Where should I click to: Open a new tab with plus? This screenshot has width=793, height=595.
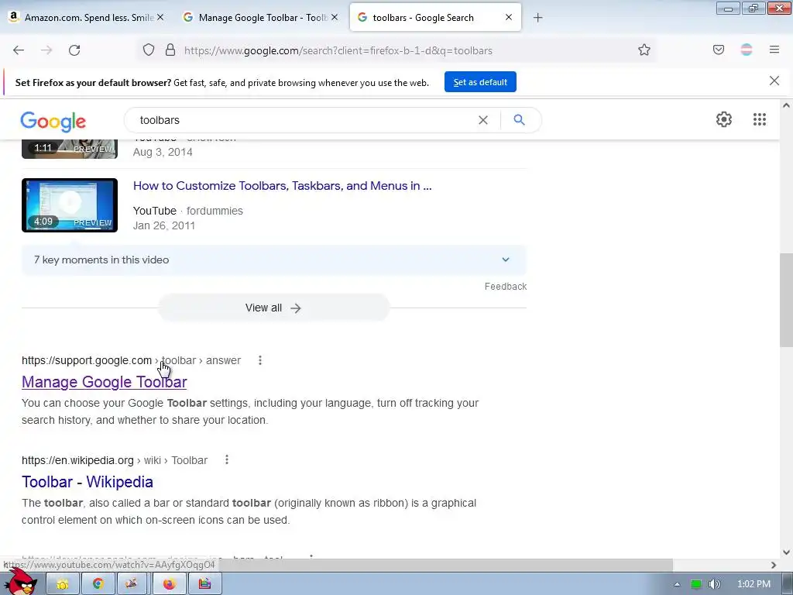click(x=538, y=18)
